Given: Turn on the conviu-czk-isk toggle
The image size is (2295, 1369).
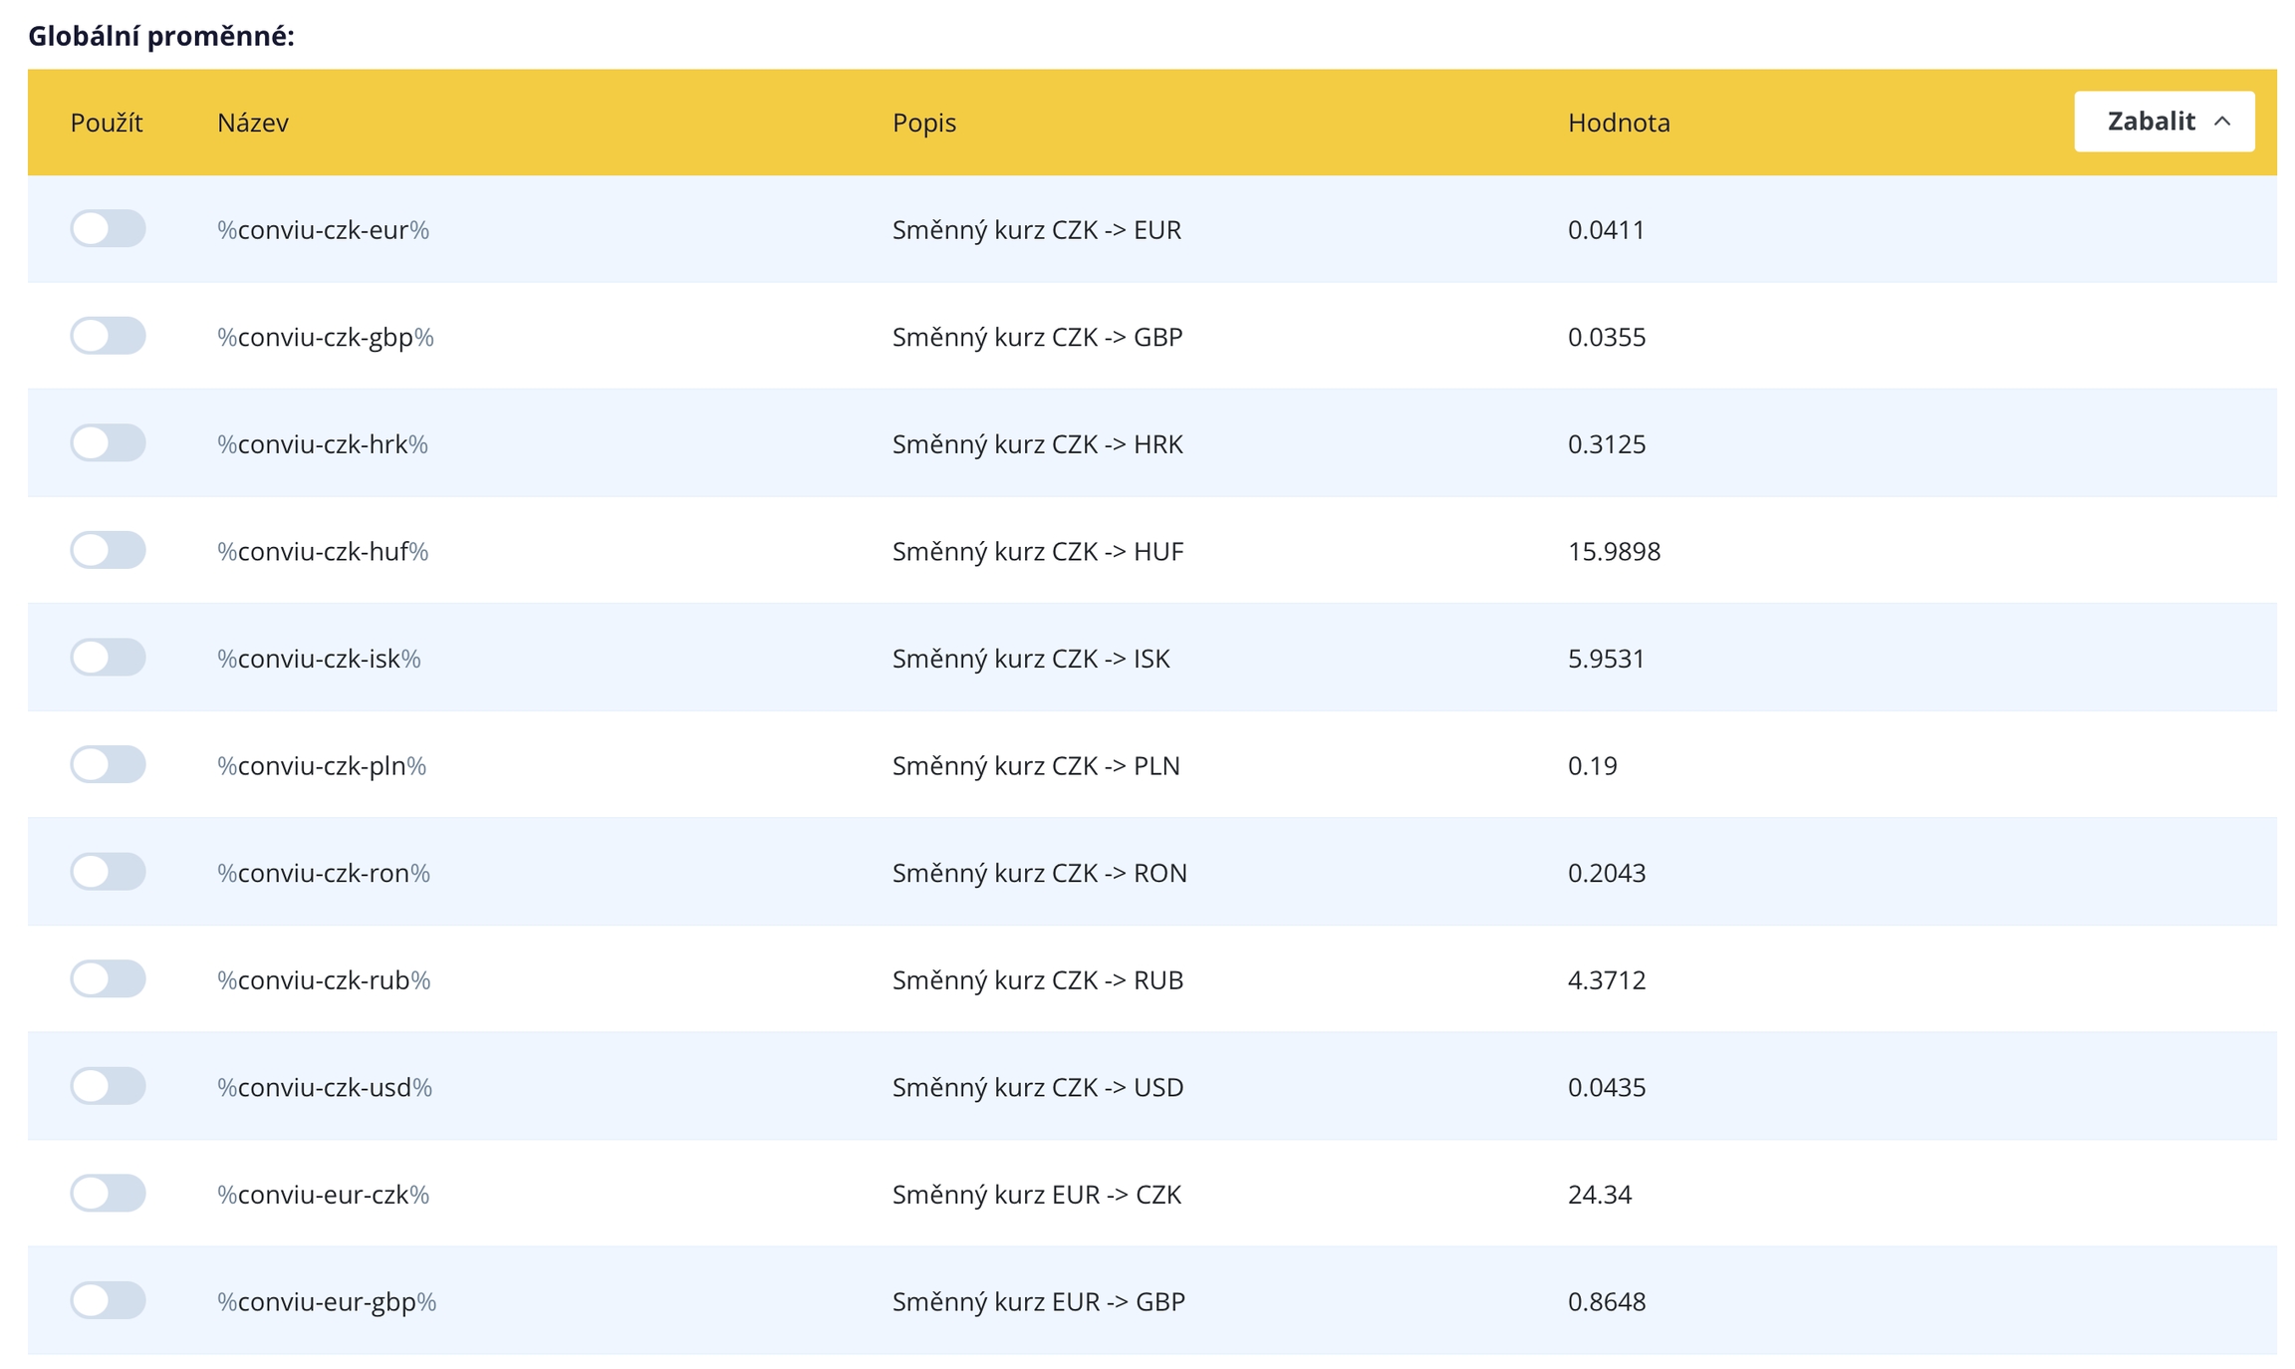Looking at the screenshot, I should point(108,657).
